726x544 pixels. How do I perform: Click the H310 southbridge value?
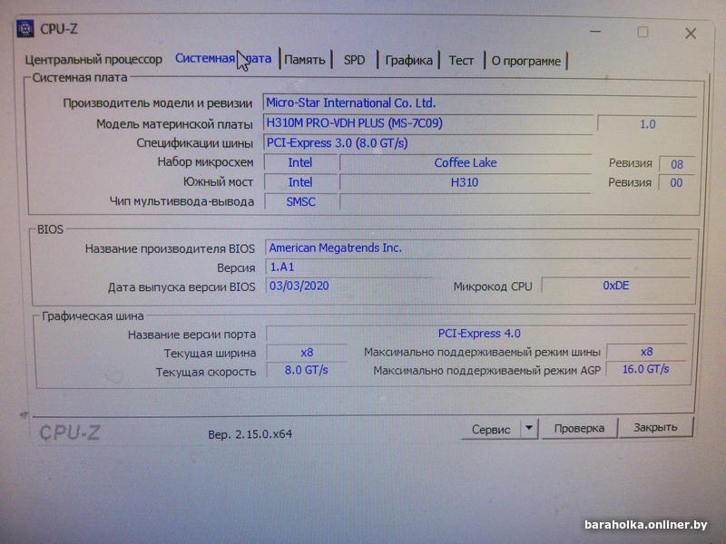465,182
